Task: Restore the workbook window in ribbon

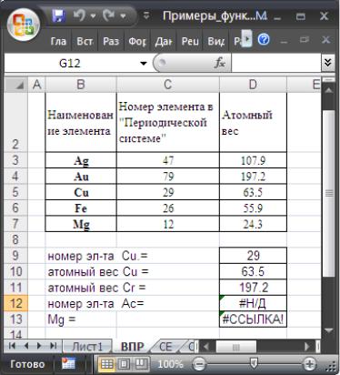Action: click(304, 40)
